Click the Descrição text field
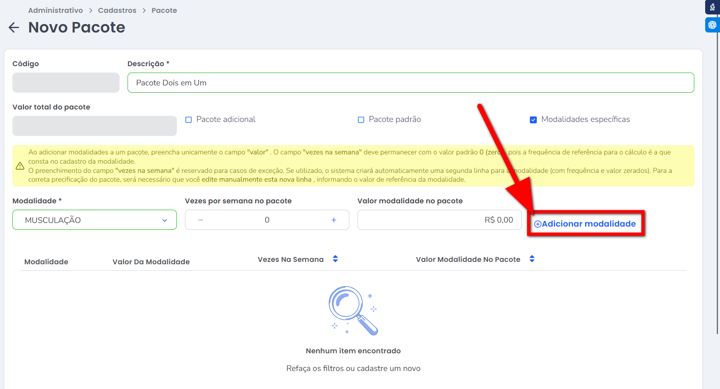Screen dimensions: 720x389 [411, 83]
